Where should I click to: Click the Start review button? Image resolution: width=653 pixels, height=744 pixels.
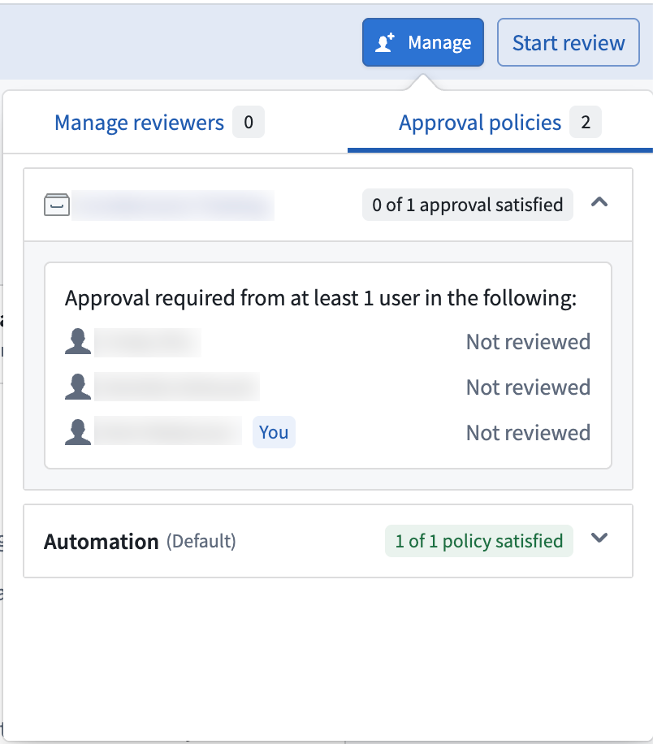pos(568,42)
